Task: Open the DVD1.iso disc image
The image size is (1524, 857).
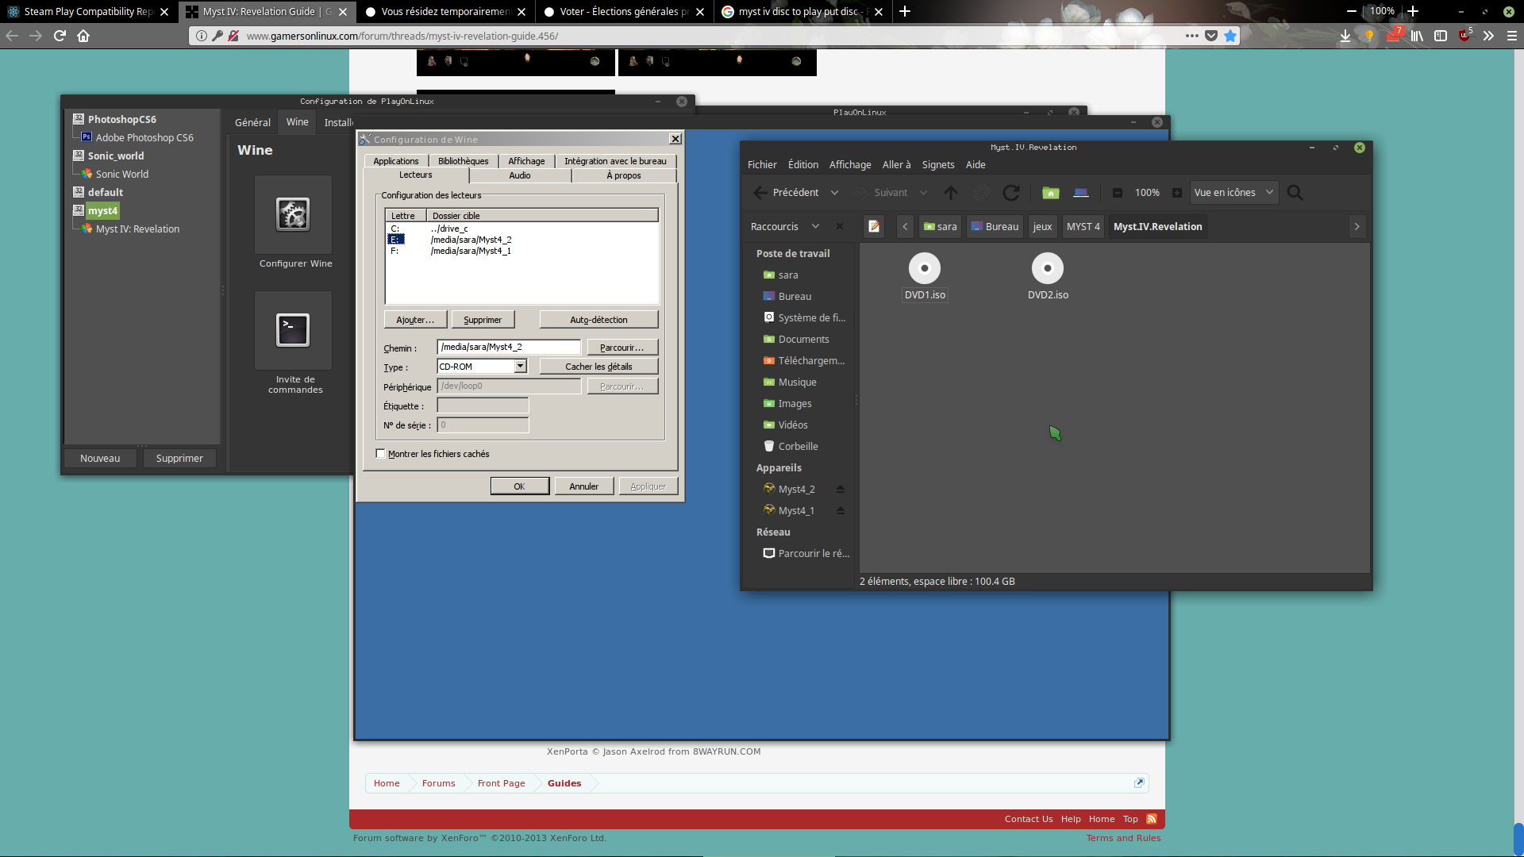Action: (x=925, y=277)
